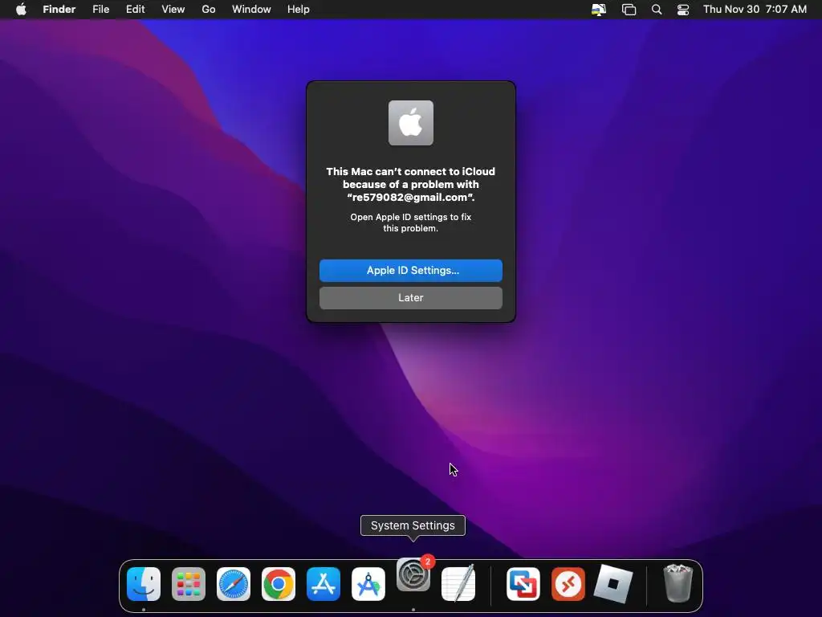Click the 'Open Apple ID settings' instruction text
Screen dimensions: 822x617
411,223
